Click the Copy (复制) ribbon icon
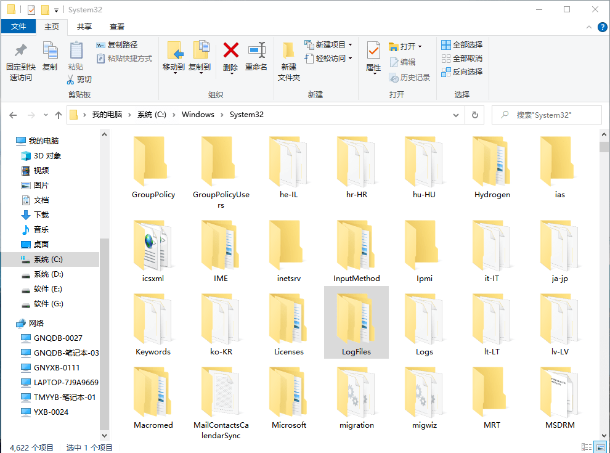610x453 pixels. coord(50,51)
